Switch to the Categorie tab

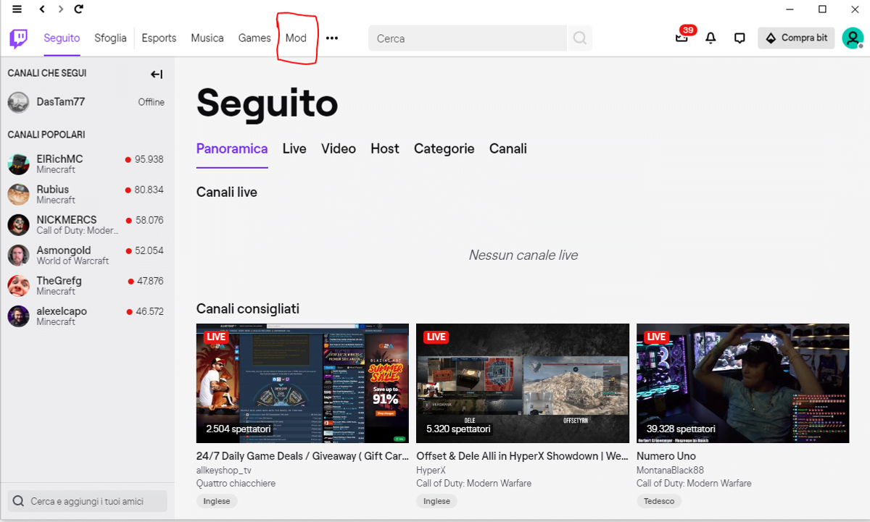point(444,148)
